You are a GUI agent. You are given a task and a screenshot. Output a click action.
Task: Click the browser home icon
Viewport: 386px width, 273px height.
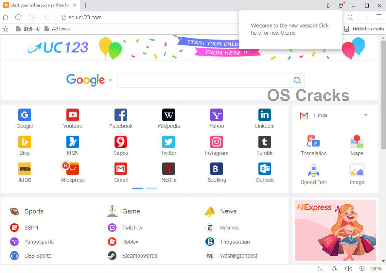(5, 17)
